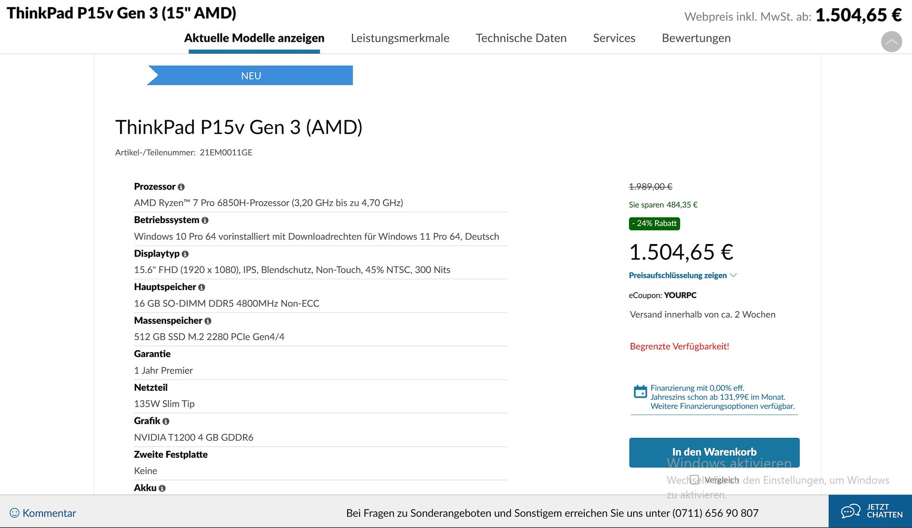Click the blue NEU banner
This screenshot has width=912, height=528.
coord(251,75)
